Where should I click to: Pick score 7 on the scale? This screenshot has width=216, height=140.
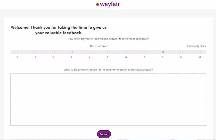pos(145,52)
